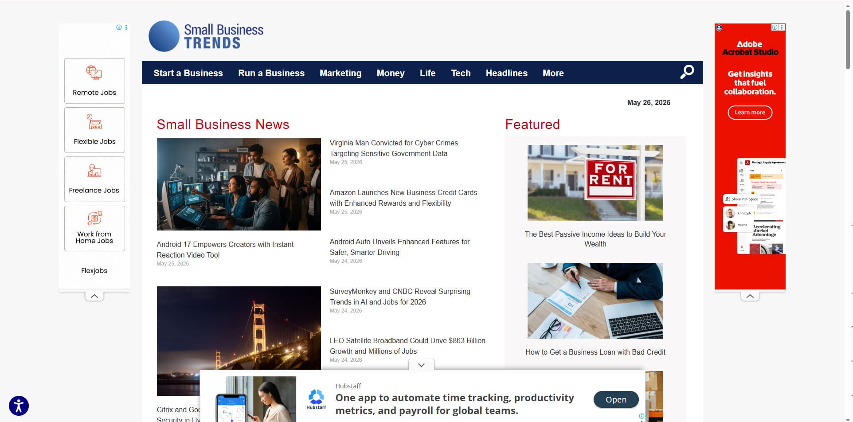Click the May 26, 2026 date text
The image size is (853, 422).
[649, 102]
